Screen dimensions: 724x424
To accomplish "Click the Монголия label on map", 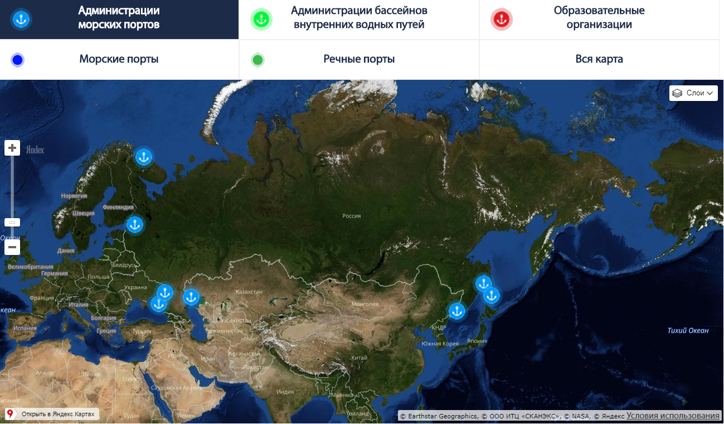I will coord(365,304).
